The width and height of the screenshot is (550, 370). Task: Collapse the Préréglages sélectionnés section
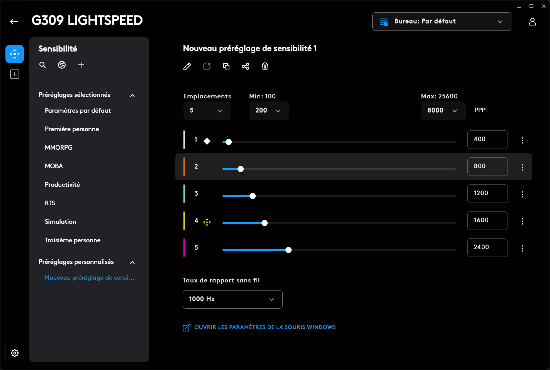132,95
